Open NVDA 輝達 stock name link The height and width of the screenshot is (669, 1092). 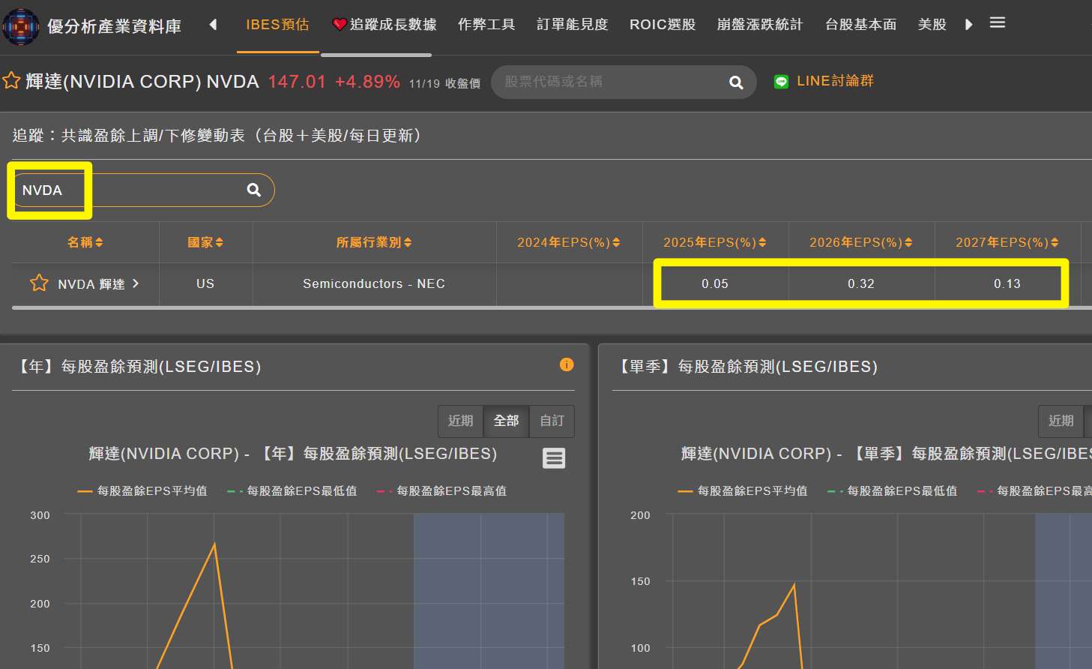click(91, 284)
